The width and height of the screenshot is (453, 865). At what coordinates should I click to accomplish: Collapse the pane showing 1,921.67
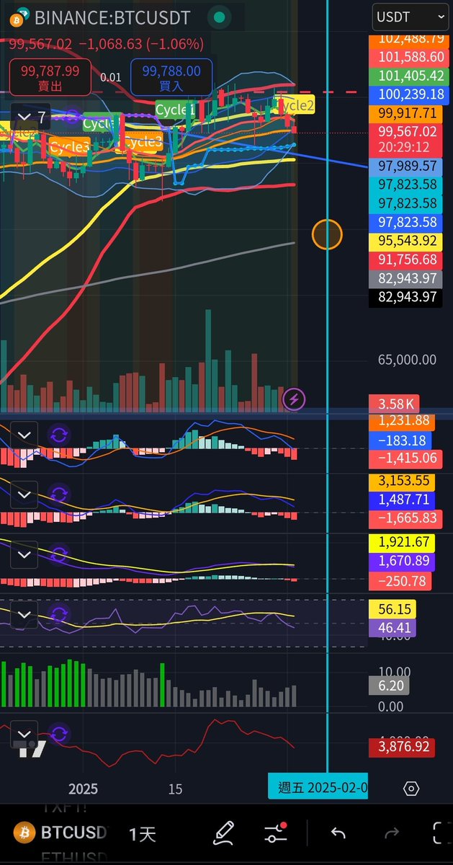24,554
